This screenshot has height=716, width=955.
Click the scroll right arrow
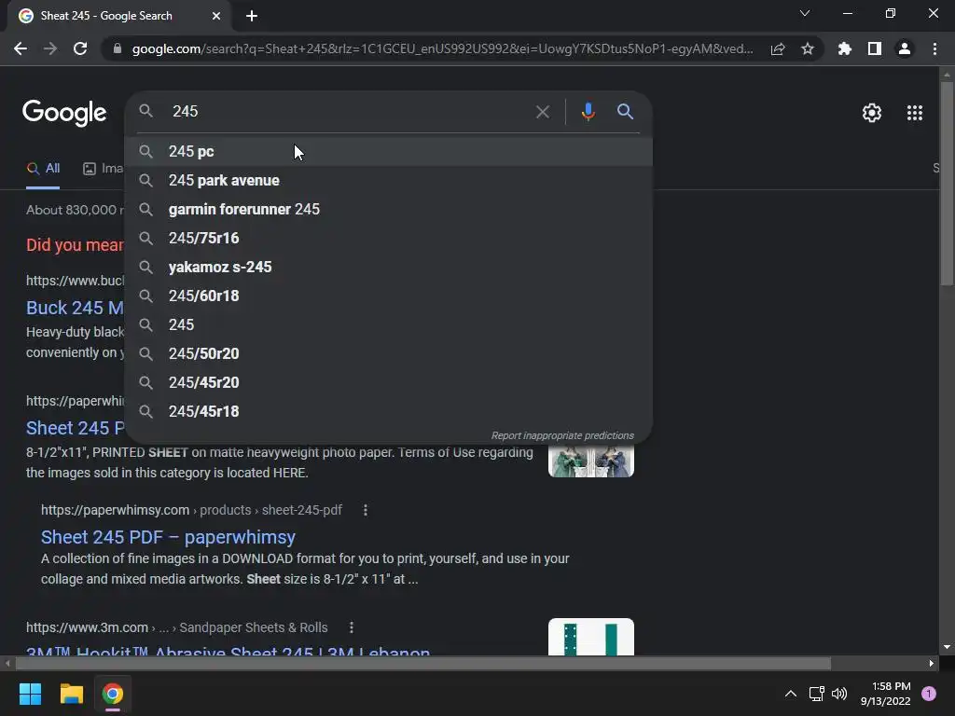932,664
